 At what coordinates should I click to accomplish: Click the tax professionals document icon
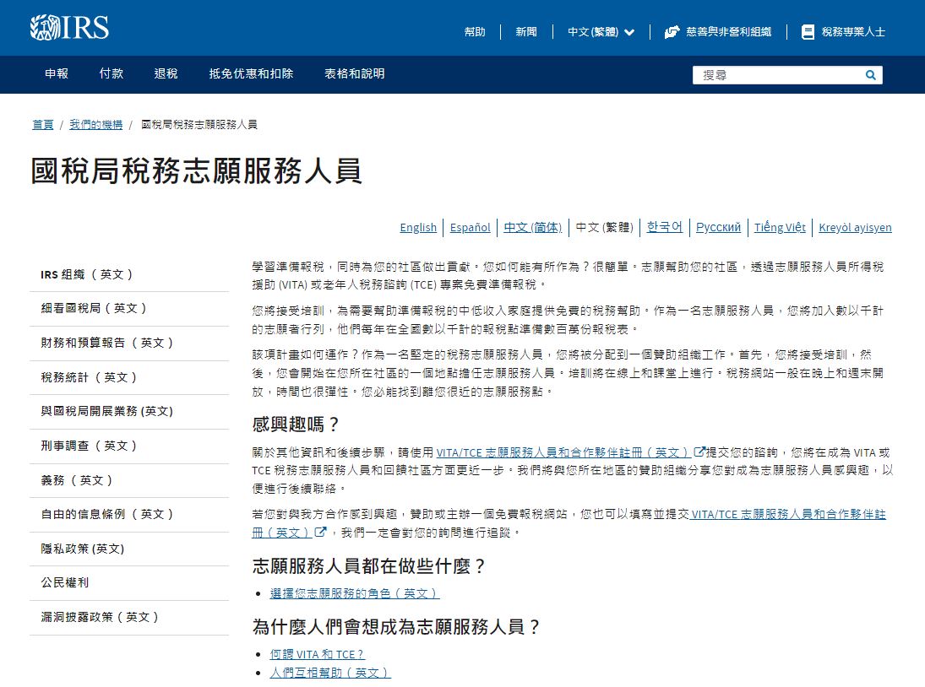(808, 32)
